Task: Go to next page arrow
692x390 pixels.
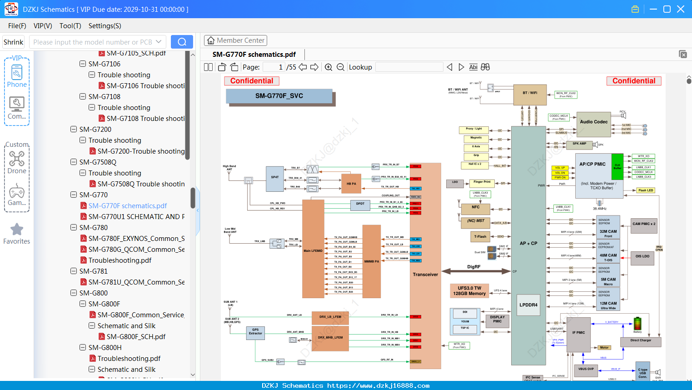Action: (314, 67)
